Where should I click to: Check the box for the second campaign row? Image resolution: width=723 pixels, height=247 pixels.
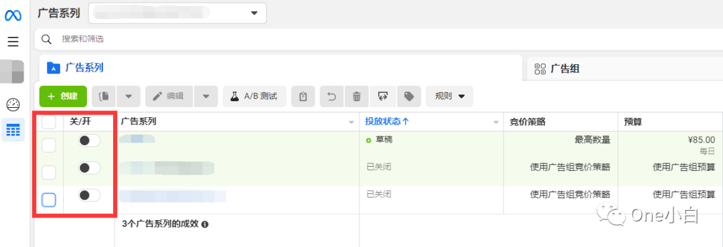point(49,173)
